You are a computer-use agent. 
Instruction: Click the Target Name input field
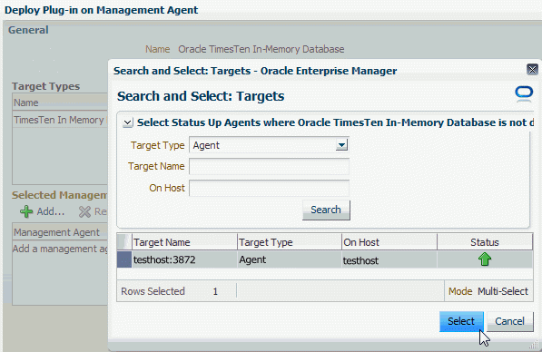(x=269, y=167)
